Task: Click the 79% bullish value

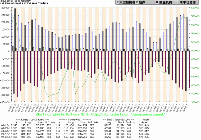Action: point(49,131)
